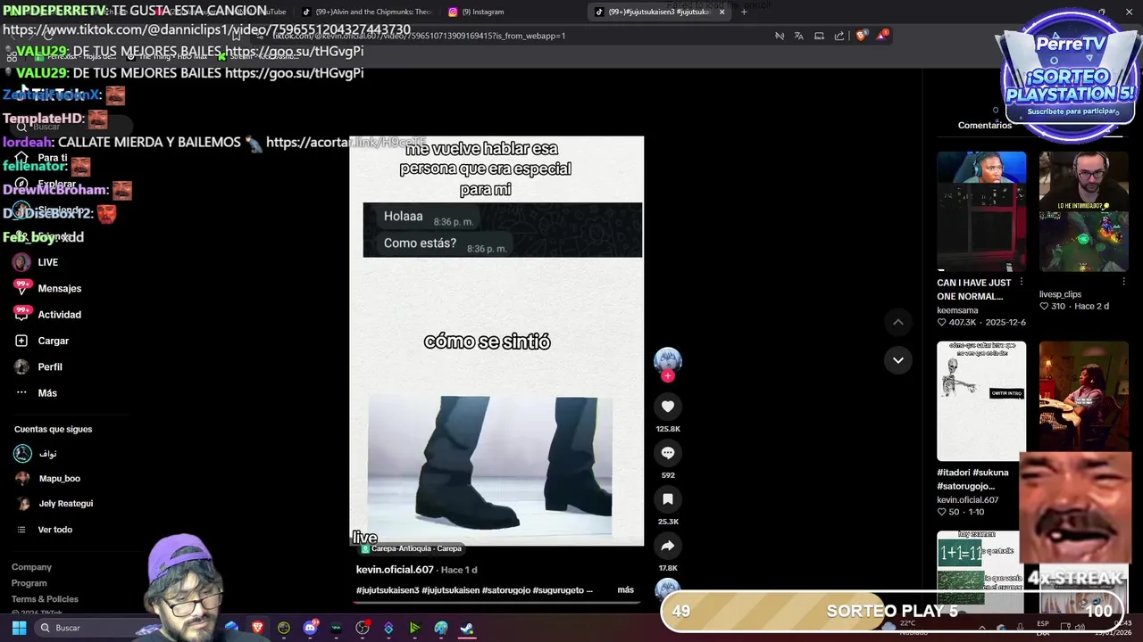Image resolution: width=1143 pixels, height=642 pixels.
Task: Open the Terms & Policies footer link
Action: pyautogui.click(x=45, y=599)
